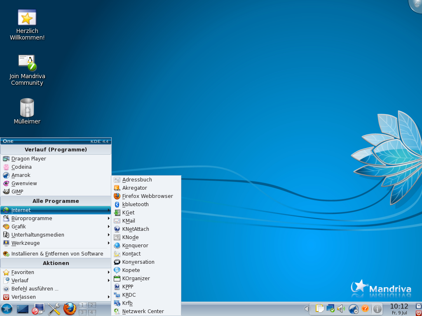Switch to virtual desktop 2 in the pager
This screenshot has height=316, width=422.
[x=92, y=305]
